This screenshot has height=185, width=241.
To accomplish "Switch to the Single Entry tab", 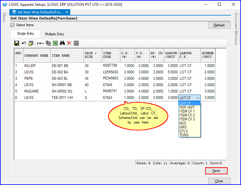I will (x=25, y=33).
